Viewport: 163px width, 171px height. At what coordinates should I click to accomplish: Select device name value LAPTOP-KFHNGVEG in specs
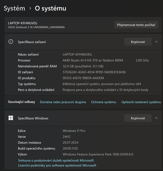77,54
